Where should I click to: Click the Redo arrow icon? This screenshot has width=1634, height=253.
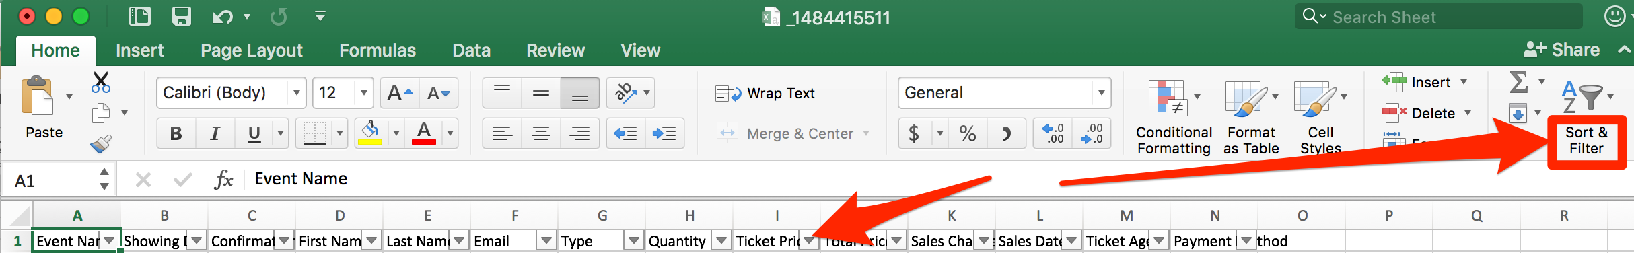tap(278, 16)
